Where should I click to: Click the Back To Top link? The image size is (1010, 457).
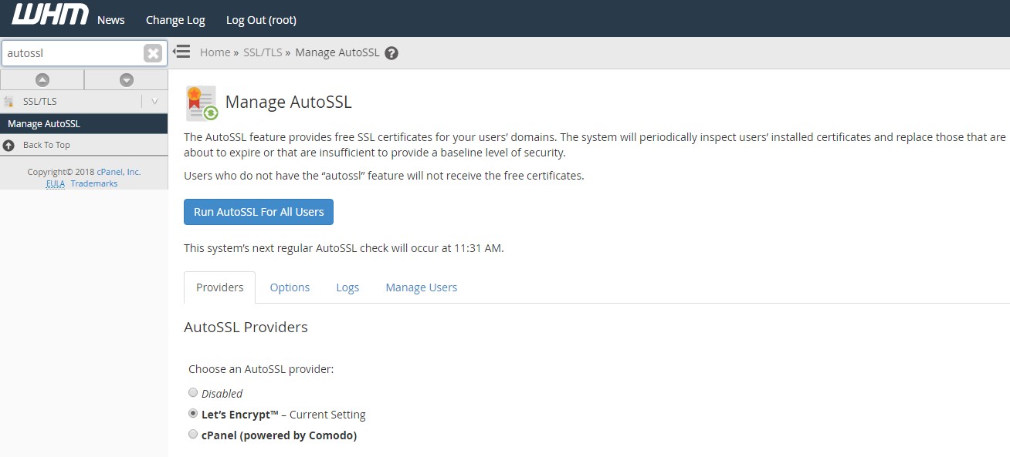[46, 145]
